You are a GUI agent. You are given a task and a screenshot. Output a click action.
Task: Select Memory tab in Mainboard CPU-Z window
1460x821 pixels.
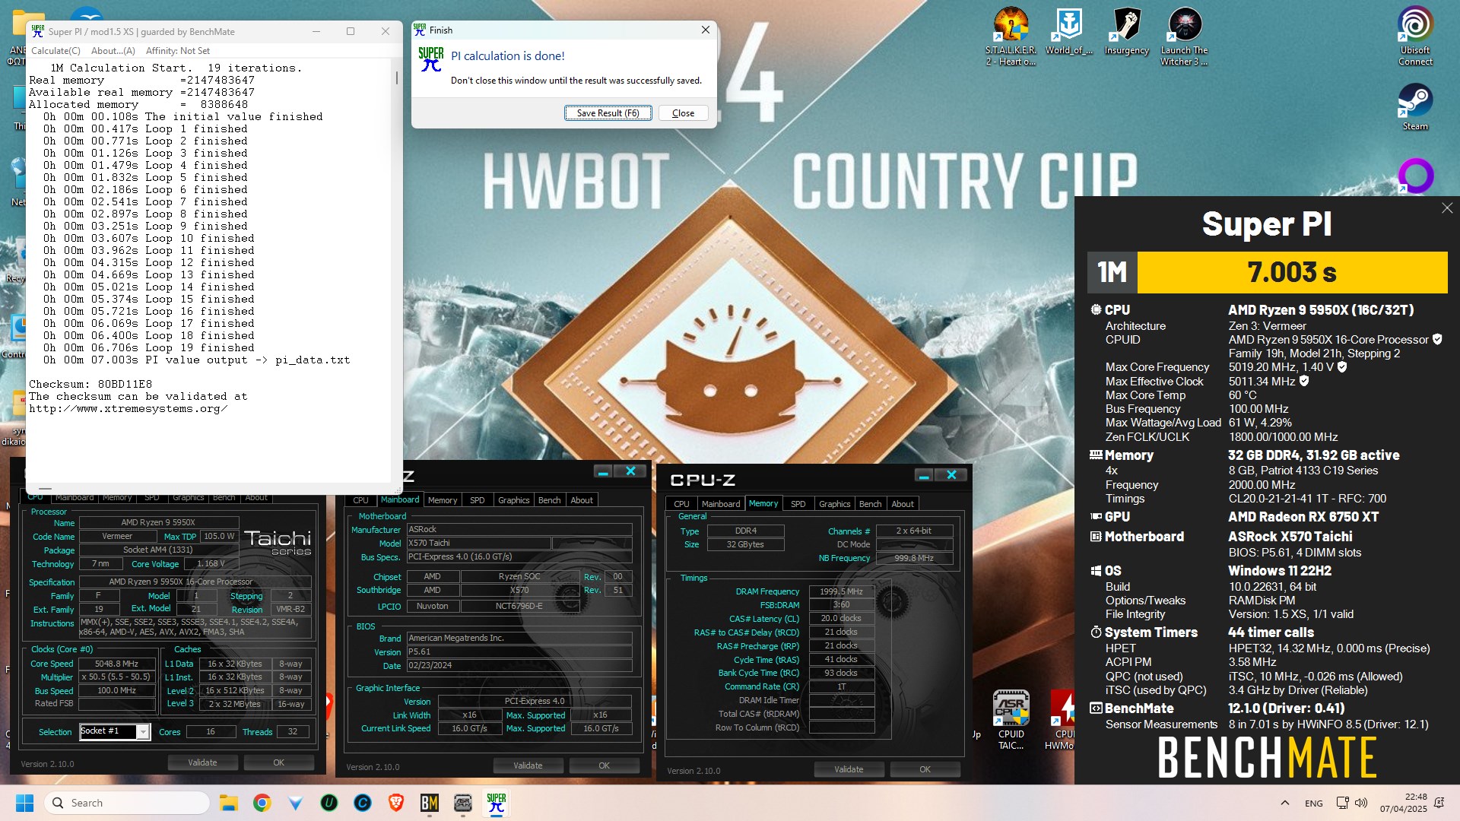443,500
